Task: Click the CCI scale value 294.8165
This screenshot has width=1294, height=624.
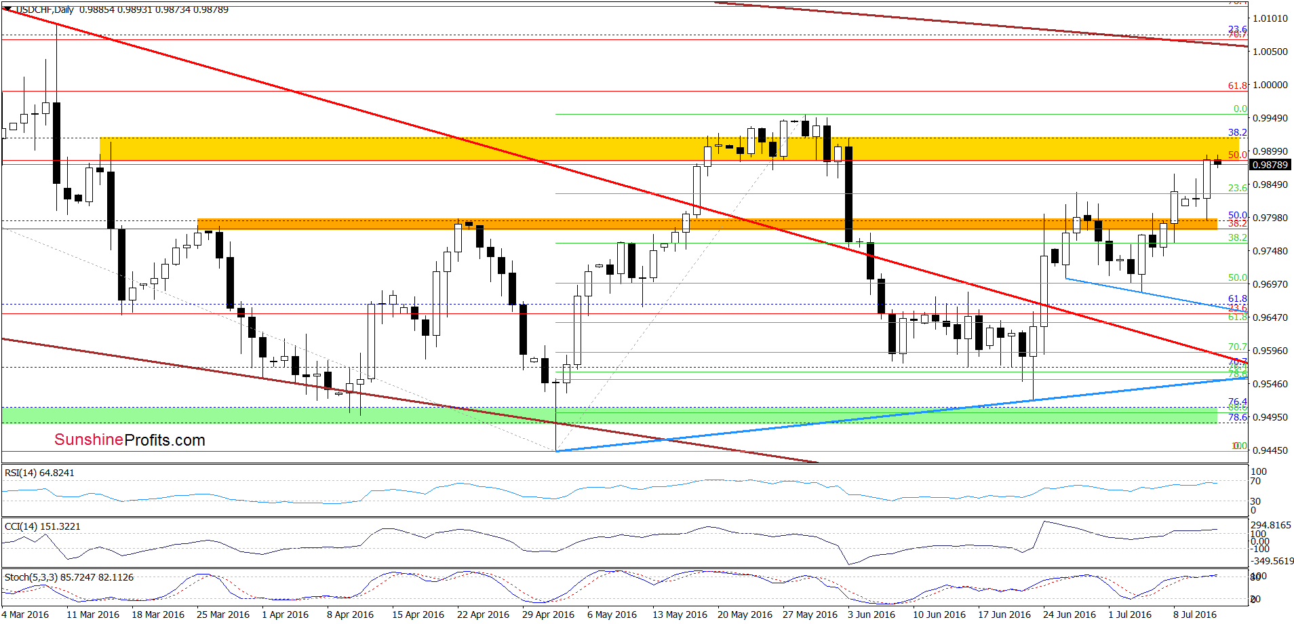Action: (x=1271, y=525)
